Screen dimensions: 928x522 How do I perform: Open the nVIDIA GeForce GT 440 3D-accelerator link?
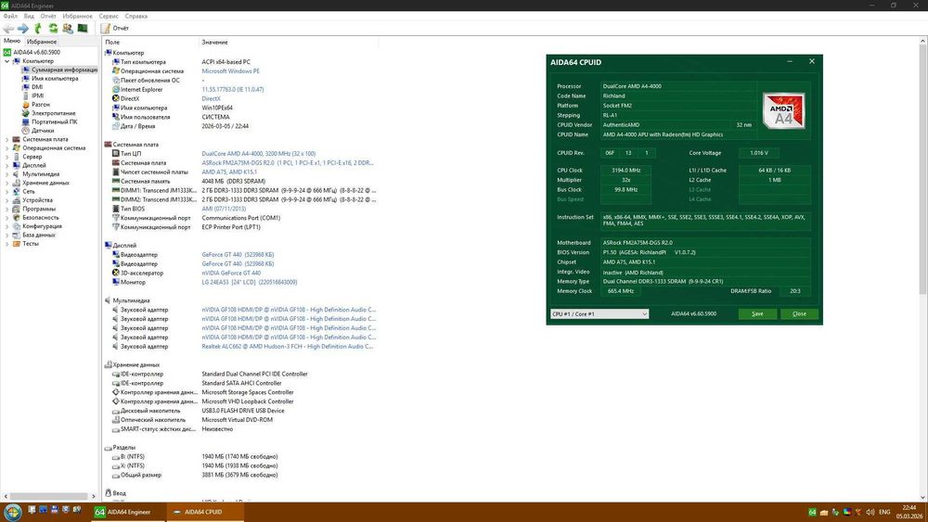pyautogui.click(x=231, y=274)
